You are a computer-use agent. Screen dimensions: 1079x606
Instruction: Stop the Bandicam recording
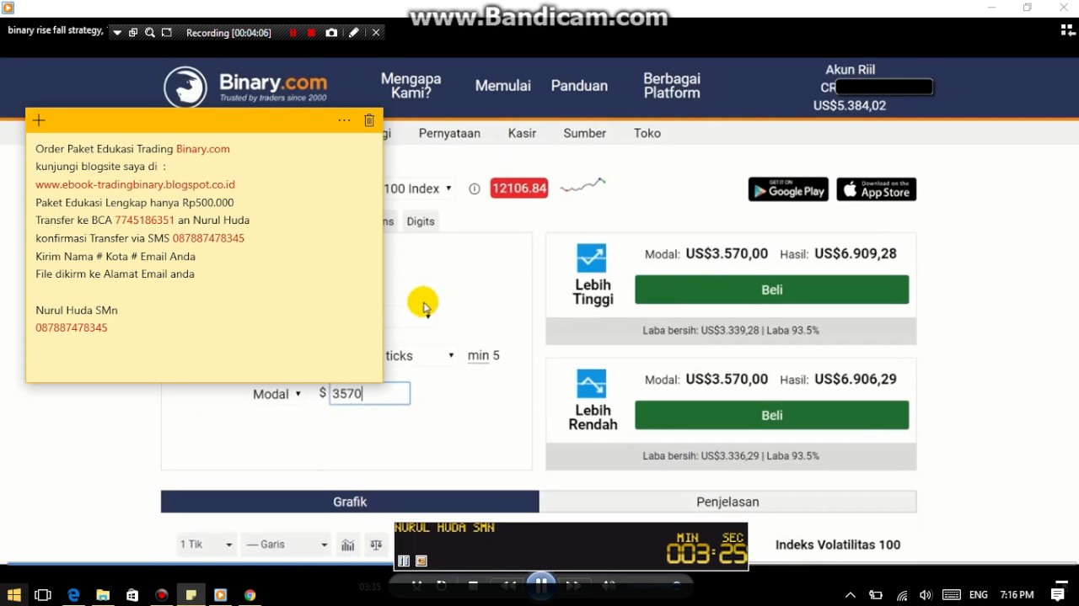pos(311,33)
